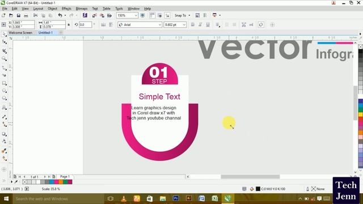This screenshot has height=204, width=363.
Task: Click the Undo arrow icon
Action: pos(60,15)
